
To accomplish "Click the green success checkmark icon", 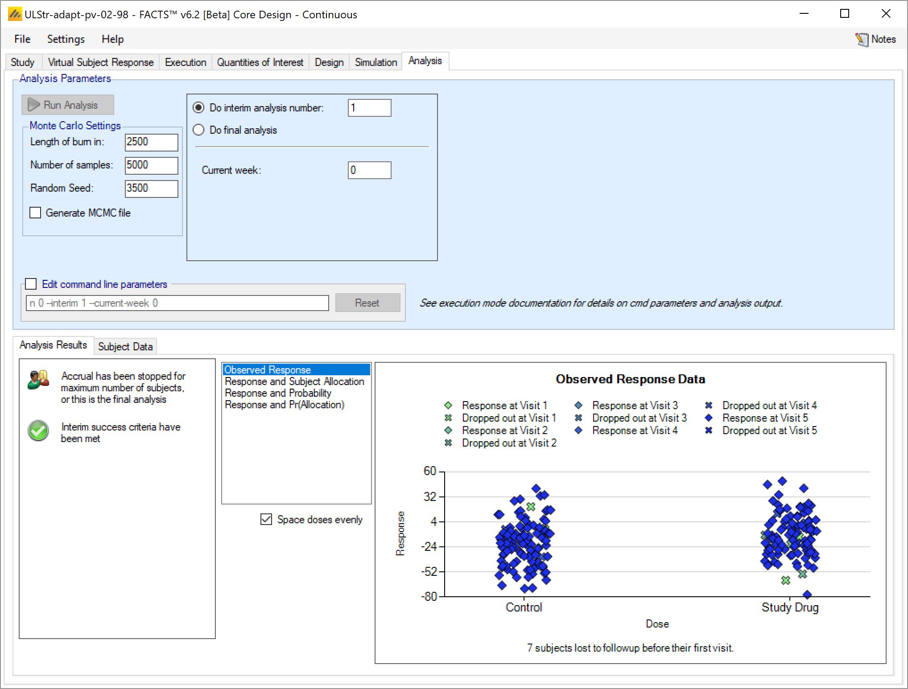I will pyautogui.click(x=38, y=431).
